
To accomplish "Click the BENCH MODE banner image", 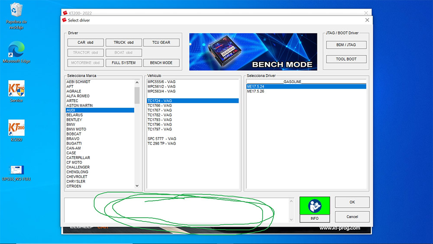I will point(253,52).
